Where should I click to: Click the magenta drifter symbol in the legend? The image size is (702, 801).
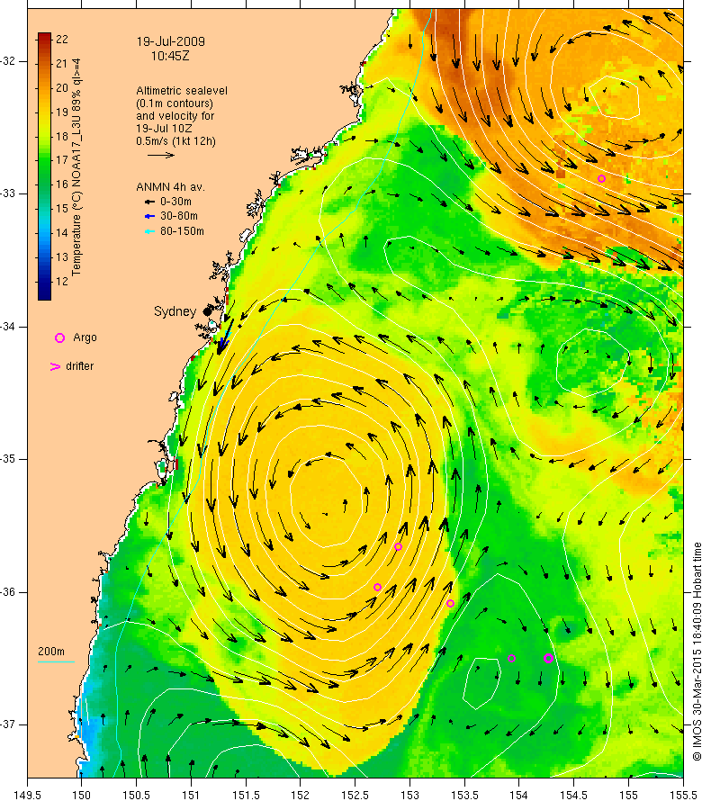[55, 366]
